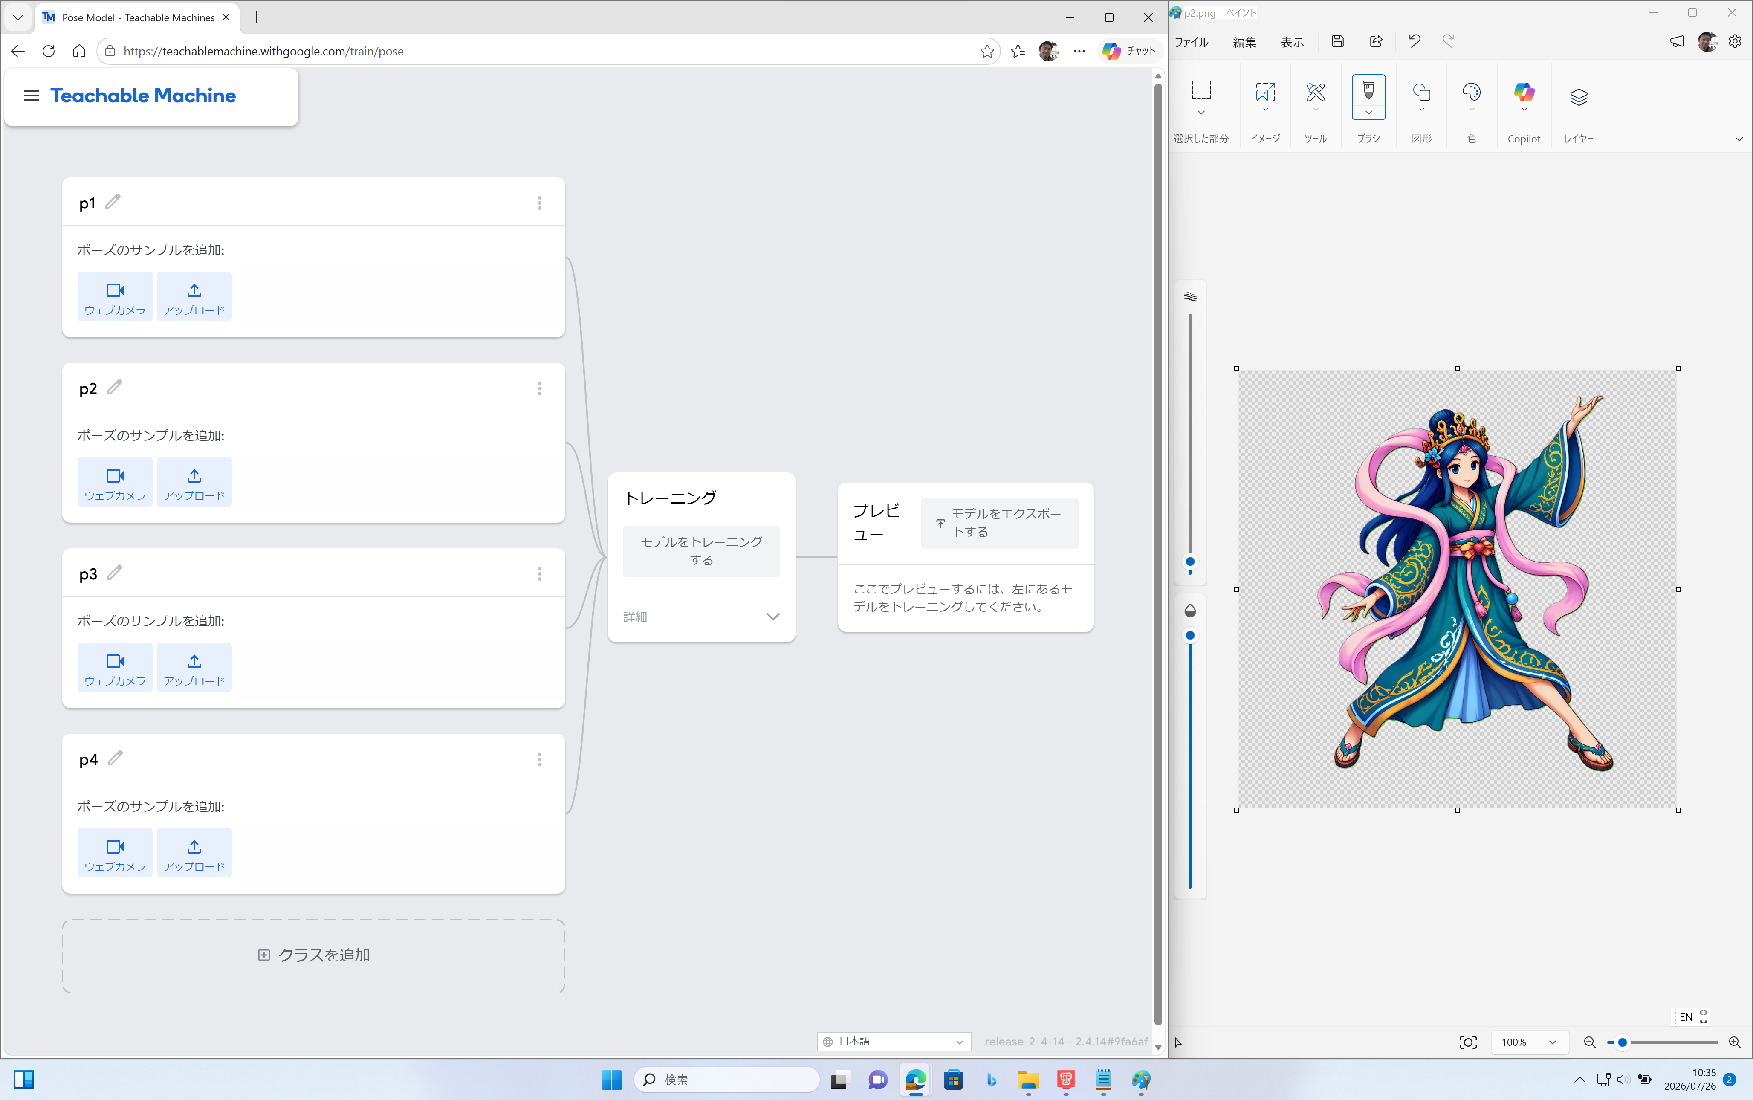This screenshot has width=1753, height=1100.
Task: Open p3 class options three-dot menu
Action: tap(540, 574)
